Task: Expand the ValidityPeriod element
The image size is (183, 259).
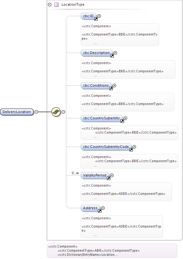Action: tap(112, 176)
